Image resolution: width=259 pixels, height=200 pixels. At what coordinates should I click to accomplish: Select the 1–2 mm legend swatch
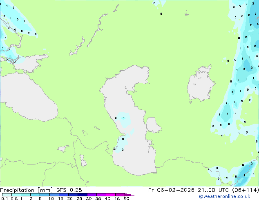26,195
